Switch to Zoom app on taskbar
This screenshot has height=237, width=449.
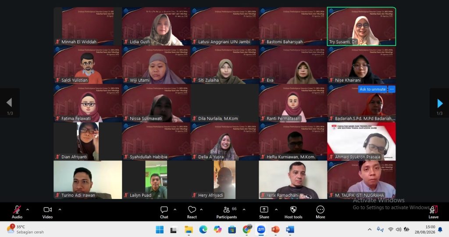click(261, 230)
